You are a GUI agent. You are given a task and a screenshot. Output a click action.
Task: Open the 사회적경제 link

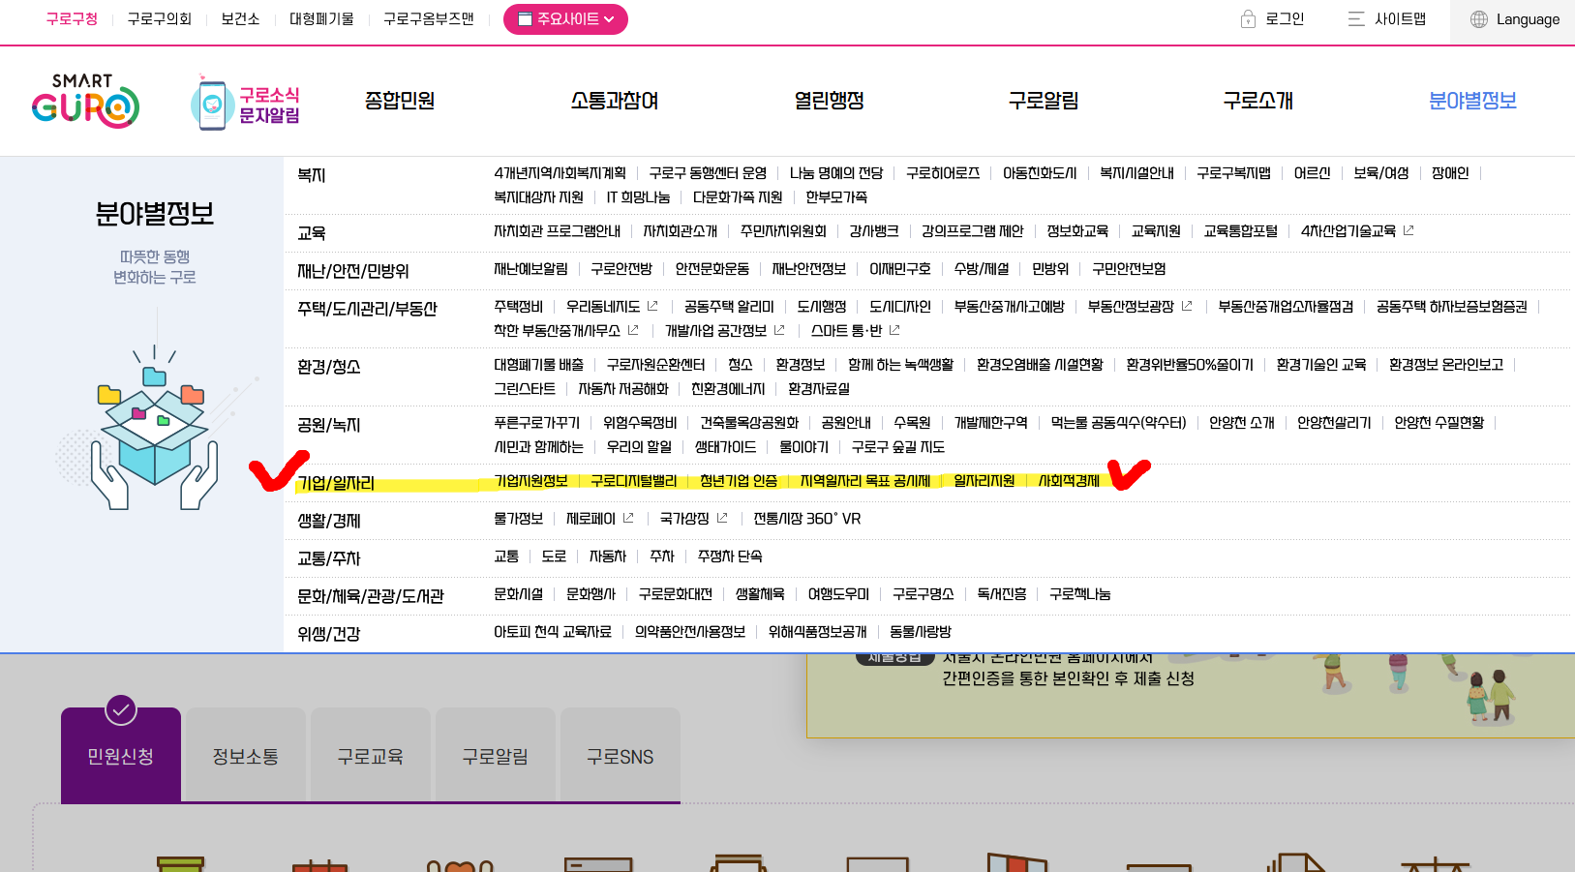[x=1069, y=481]
